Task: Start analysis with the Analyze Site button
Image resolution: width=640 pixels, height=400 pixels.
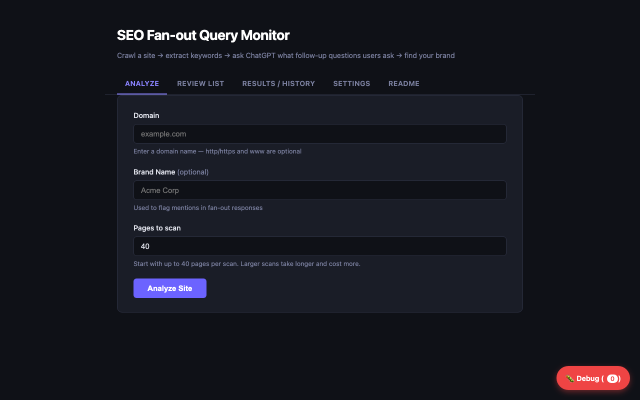Action: pos(170,288)
